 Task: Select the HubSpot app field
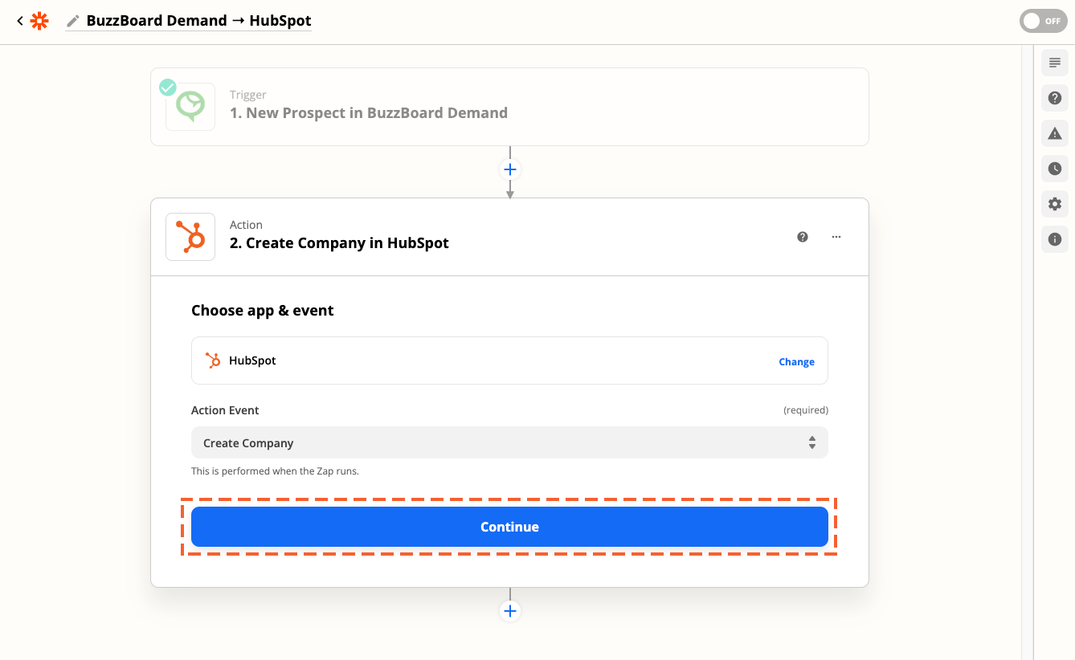[509, 361]
